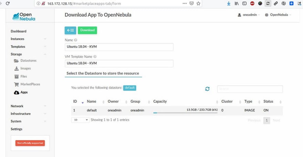Screen dimensions: 303x157
Task: Click the 13.5GB / 233.7GB (6%) text
Action: [x=202, y=110]
